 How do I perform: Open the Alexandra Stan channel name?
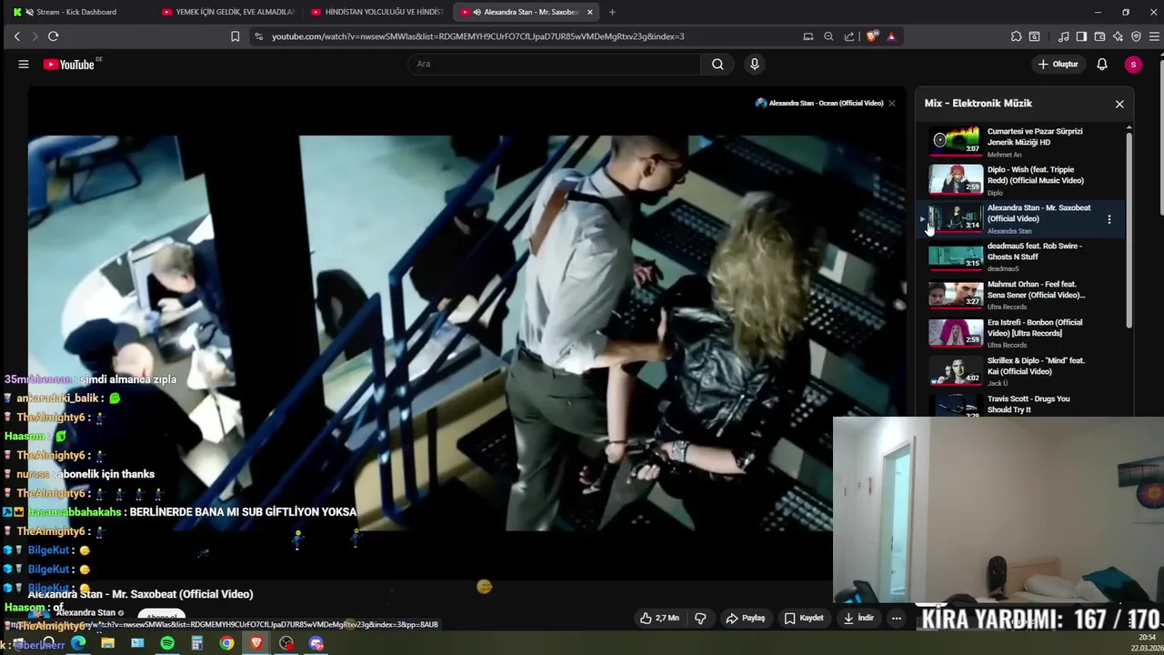[85, 613]
